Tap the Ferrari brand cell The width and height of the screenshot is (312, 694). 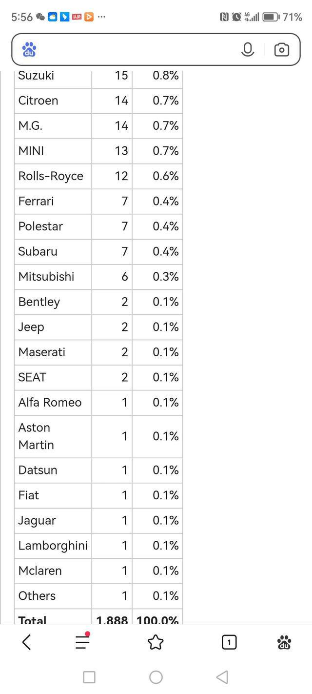coord(53,202)
